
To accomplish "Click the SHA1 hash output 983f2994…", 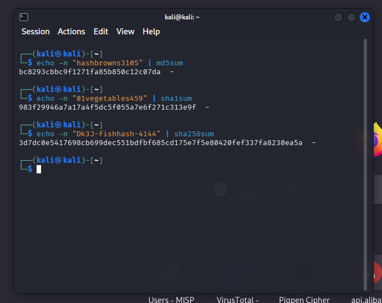I will click(108, 107).
